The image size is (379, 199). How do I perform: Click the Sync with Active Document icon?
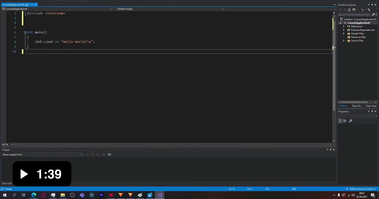tap(369, 10)
